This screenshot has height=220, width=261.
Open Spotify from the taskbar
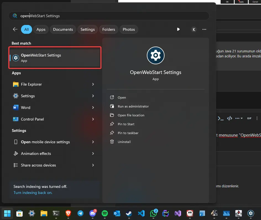[x=105, y=213]
